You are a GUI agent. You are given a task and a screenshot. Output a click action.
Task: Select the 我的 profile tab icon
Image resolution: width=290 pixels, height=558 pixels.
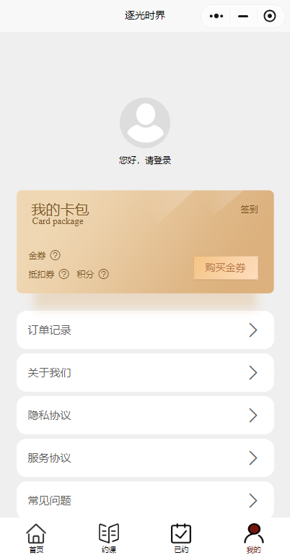(253, 533)
